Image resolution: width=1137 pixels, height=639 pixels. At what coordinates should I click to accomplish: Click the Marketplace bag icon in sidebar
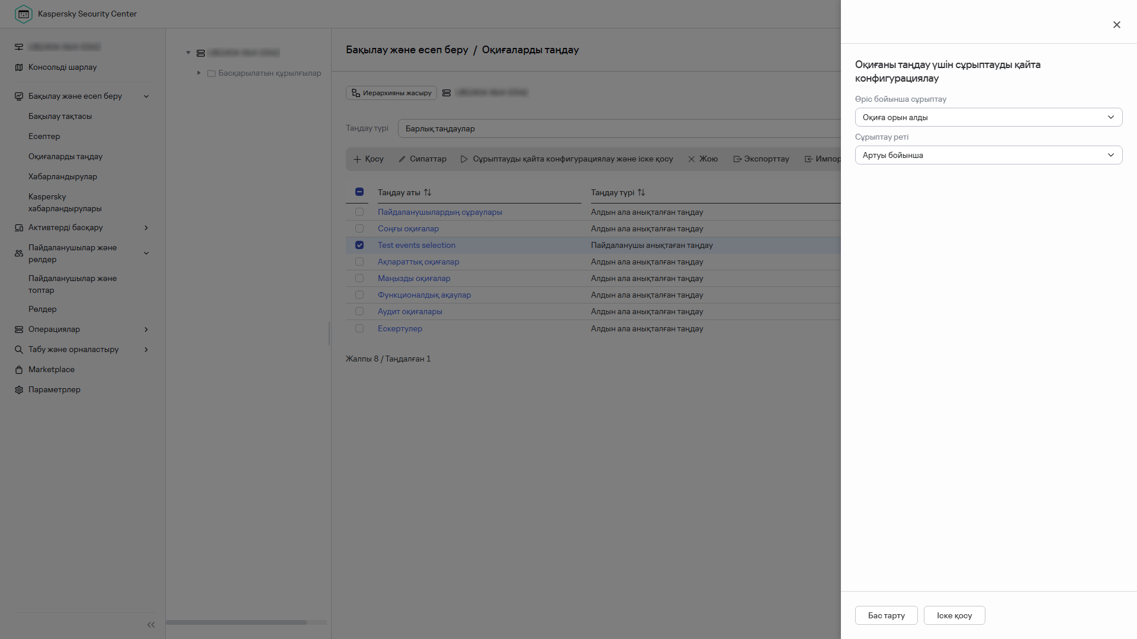click(19, 370)
